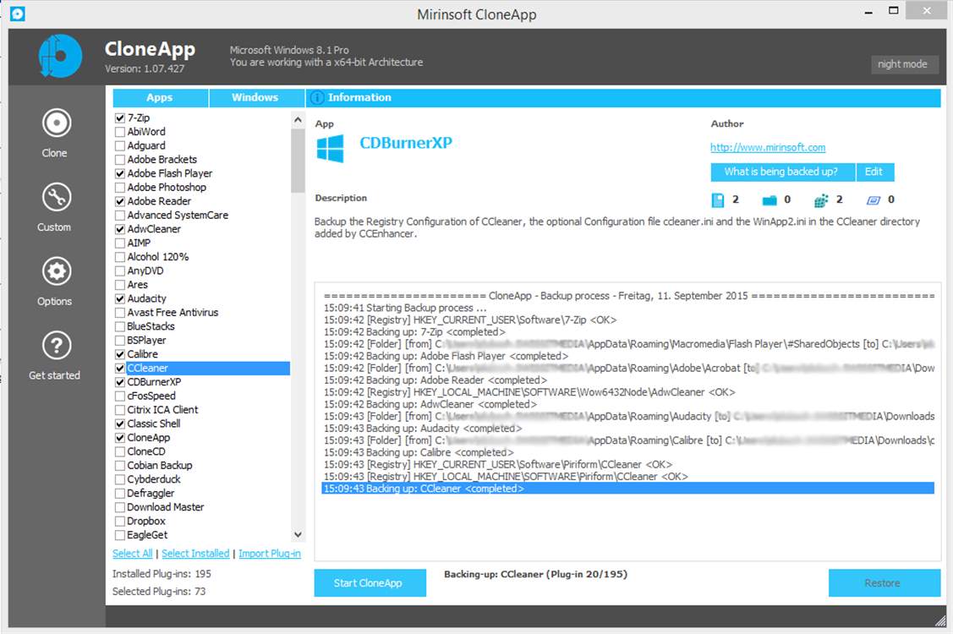953x634 pixels.
Task: Click the app list scrollbar thumb
Action: (x=298, y=161)
